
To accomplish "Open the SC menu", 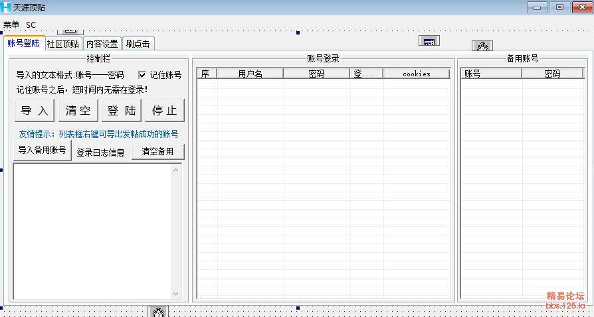I will coord(31,25).
